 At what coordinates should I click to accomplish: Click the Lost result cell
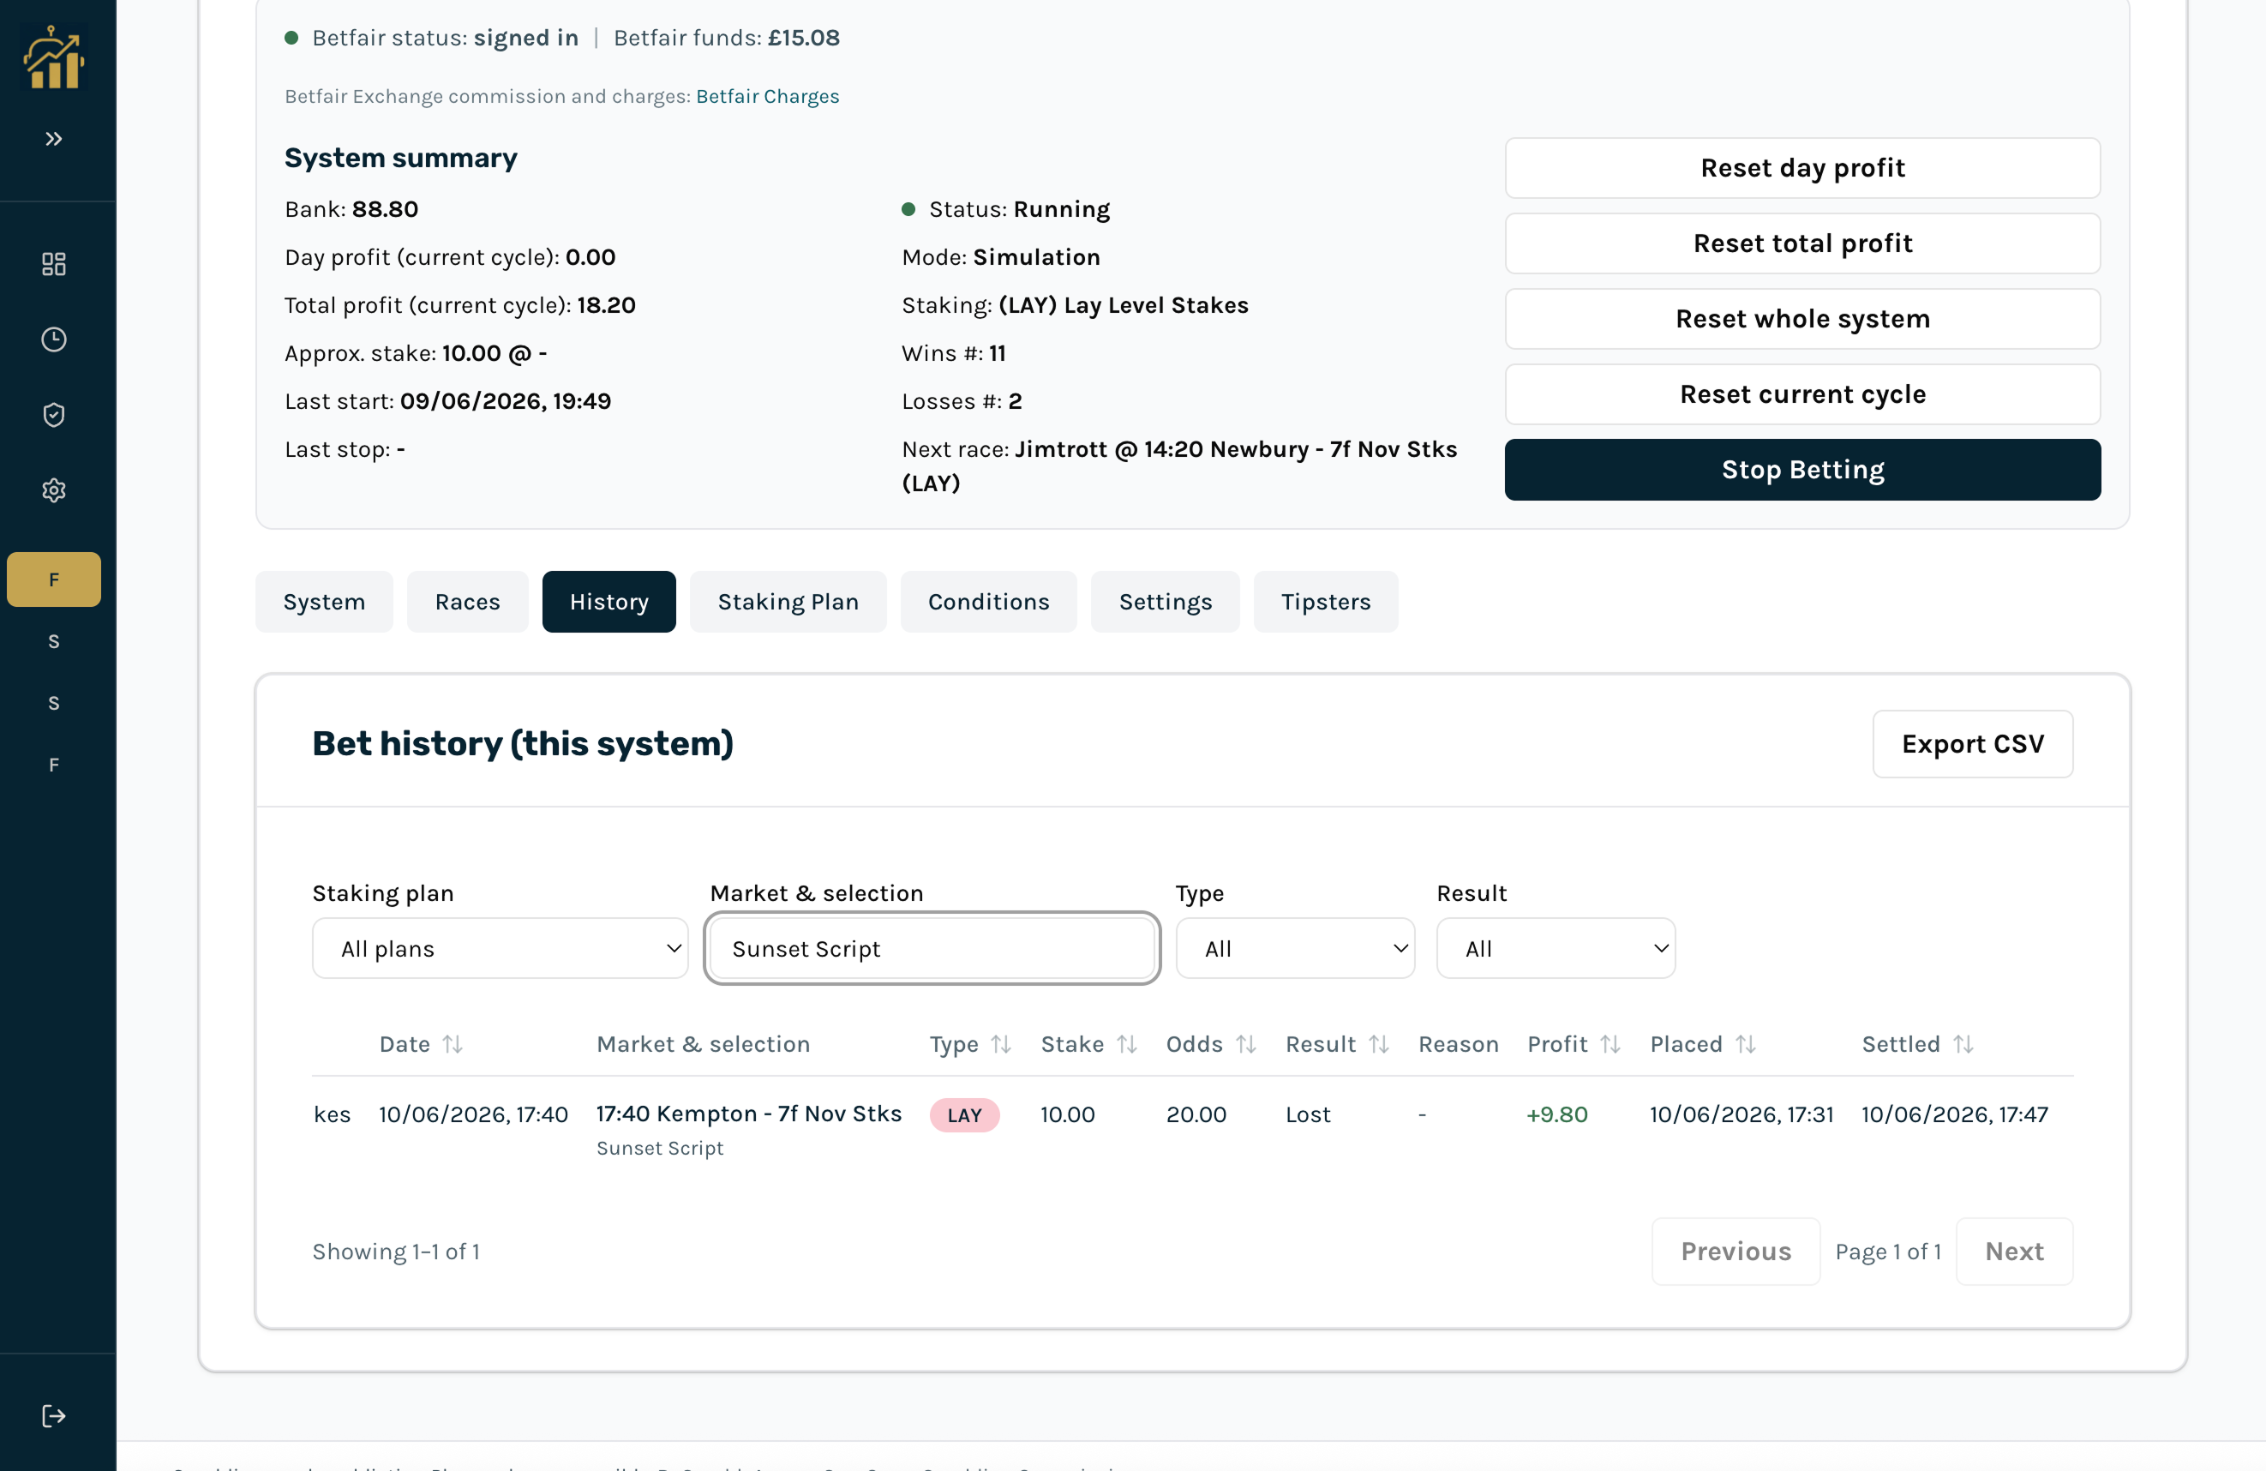(1307, 1115)
